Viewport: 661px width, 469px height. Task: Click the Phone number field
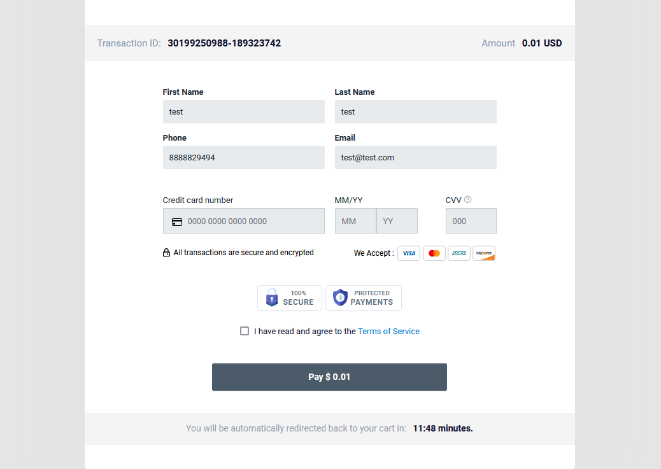point(244,158)
